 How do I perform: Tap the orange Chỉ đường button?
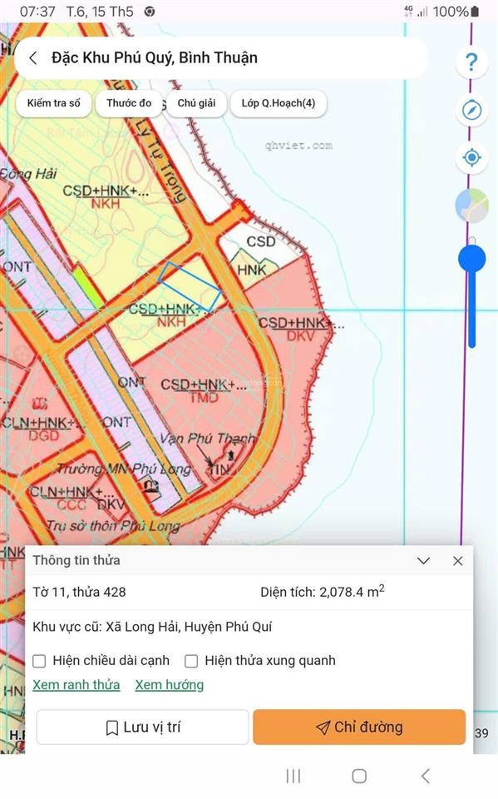[x=359, y=727]
